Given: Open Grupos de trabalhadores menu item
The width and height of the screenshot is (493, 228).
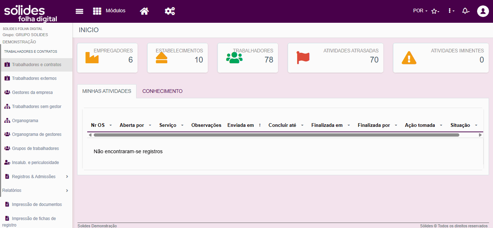Looking at the screenshot, I should click(36, 149).
